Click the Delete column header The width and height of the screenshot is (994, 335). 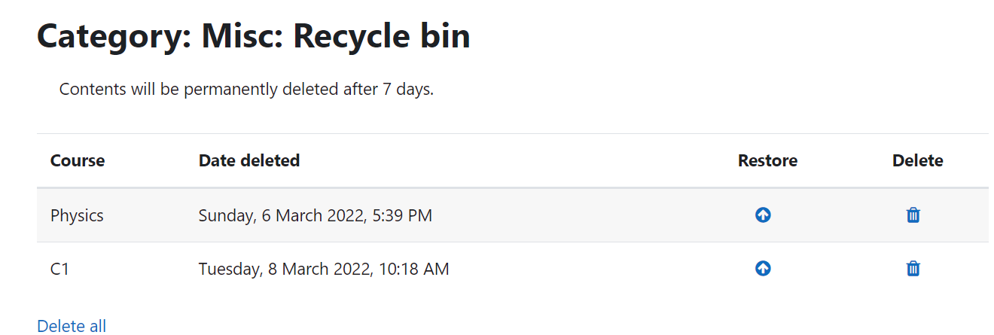917,160
